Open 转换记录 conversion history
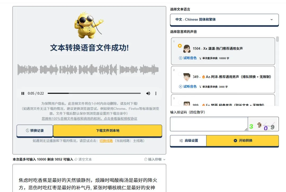 [35, 131]
